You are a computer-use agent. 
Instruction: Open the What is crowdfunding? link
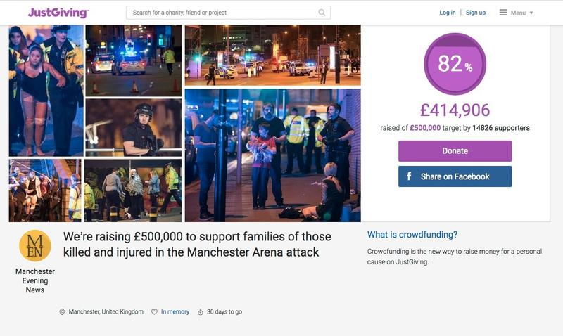click(x=412, y=235)
